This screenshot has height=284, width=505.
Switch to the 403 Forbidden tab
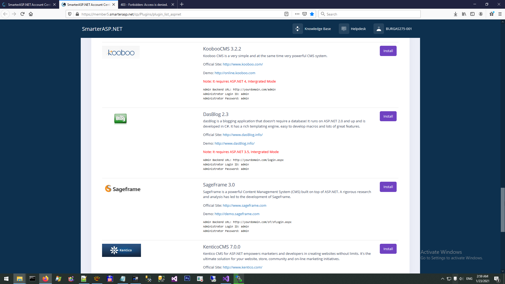[144, 4]
